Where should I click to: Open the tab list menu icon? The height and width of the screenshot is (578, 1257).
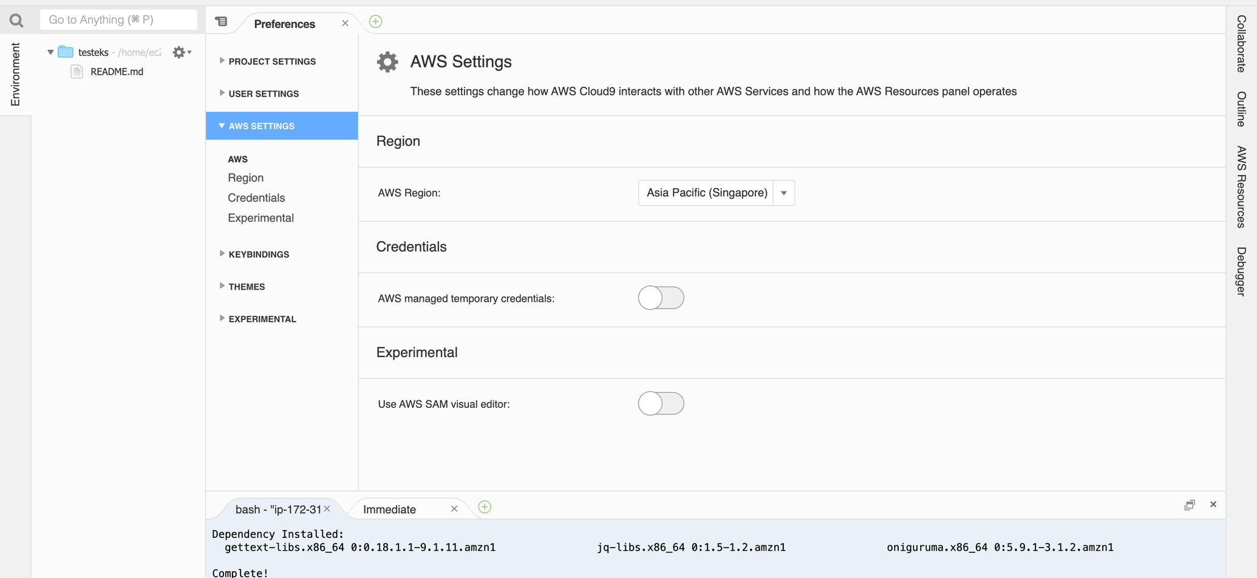coord(221,21)
